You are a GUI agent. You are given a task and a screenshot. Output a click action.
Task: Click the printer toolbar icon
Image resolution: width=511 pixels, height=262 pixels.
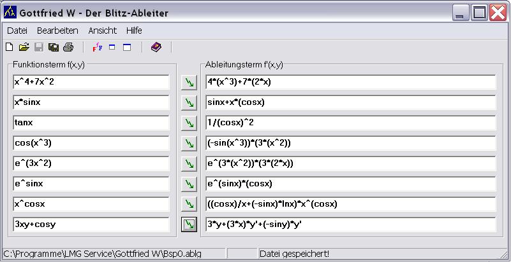click(68, 47)
